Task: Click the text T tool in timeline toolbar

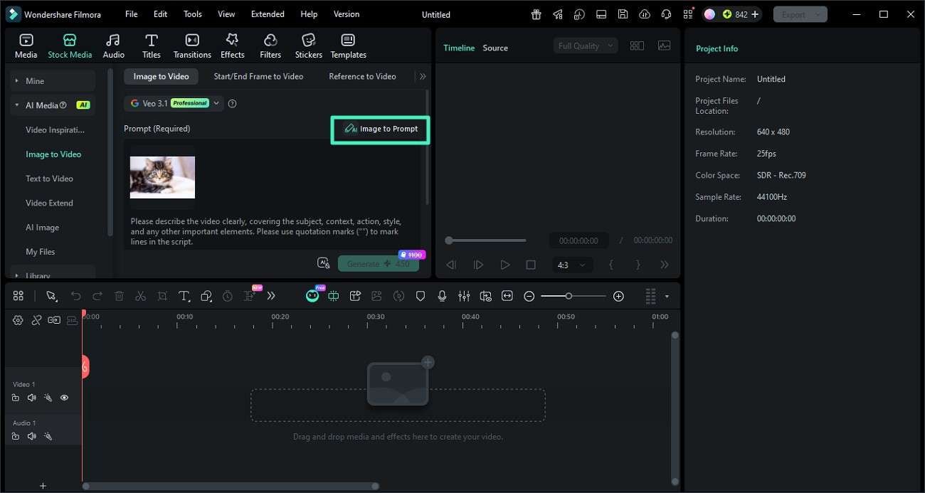Action: (x=184, y=296)
